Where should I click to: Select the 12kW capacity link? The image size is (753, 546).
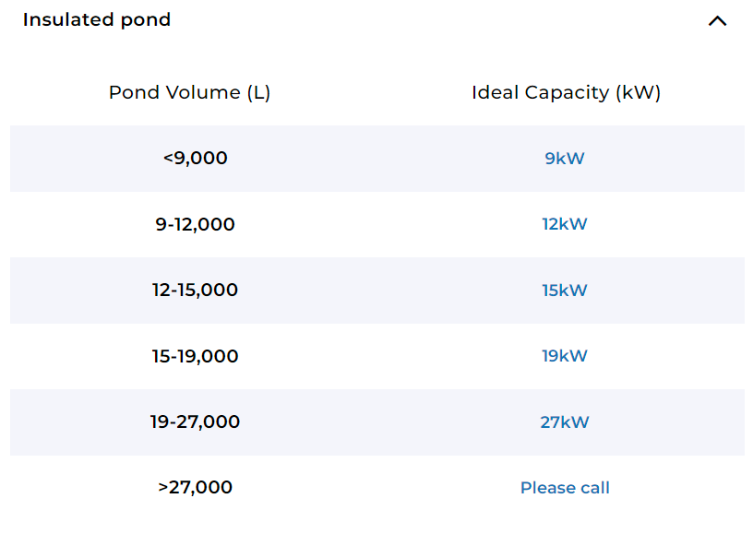[565, 224]
